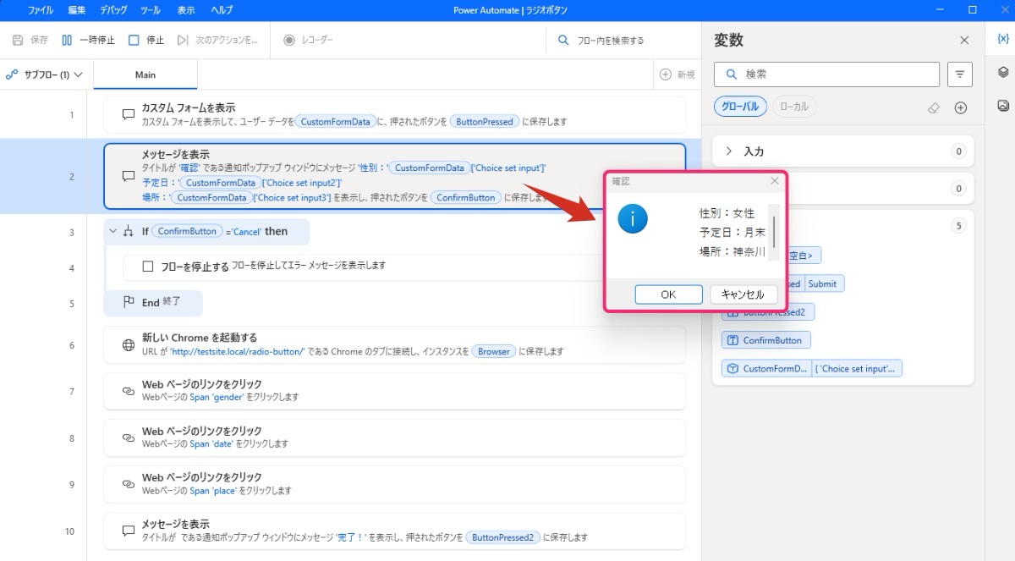Click the flag icon of End action
The height and width of the screenshot is (561, 1015).
tap(129, 302)
